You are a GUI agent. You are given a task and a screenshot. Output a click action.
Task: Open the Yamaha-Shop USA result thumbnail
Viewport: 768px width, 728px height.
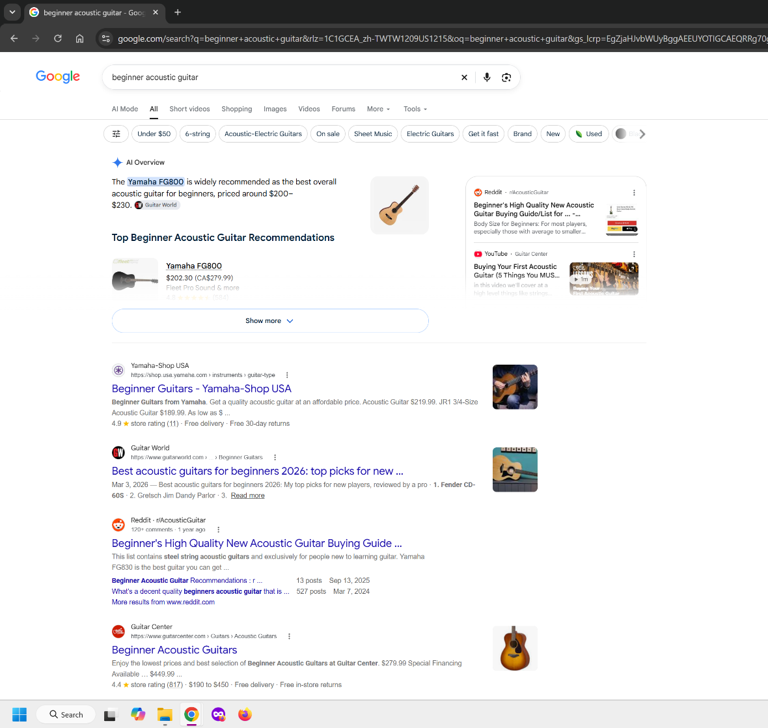[x=515, y=387]
